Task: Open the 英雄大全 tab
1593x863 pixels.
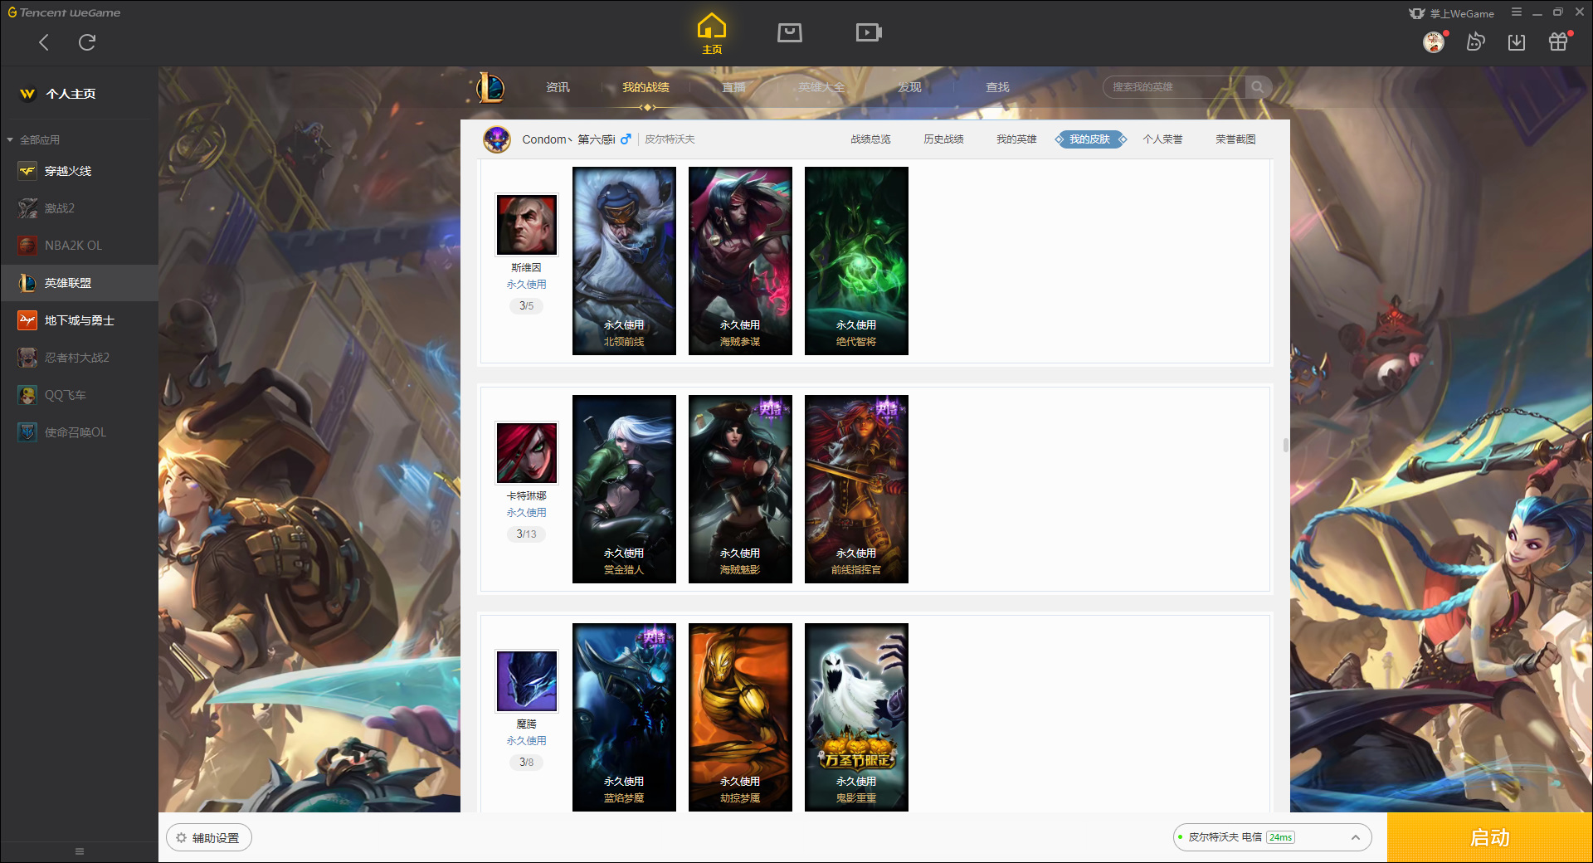Action: click(821, 87)
